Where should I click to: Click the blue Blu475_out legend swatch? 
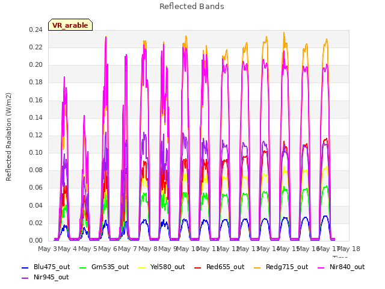pyautogui.click(x=25, y=267)
